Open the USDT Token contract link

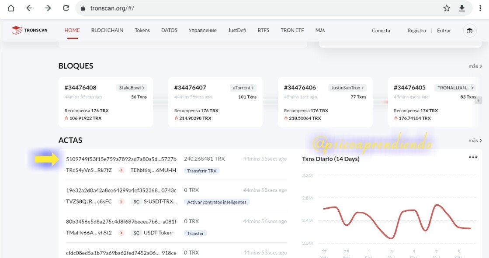[158, 232]
